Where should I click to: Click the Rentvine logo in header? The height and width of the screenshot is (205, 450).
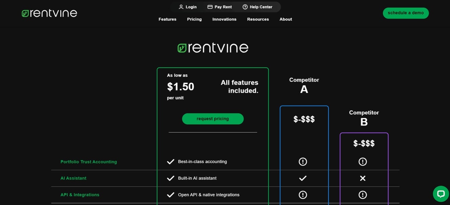pyautogui.click(x=49, y=13)
